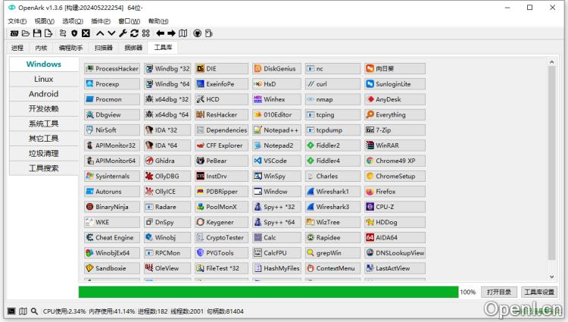The height and width of the screenshot is (322, 568).
Task: Select Linux category in sidebar
Action: point(44,79)
